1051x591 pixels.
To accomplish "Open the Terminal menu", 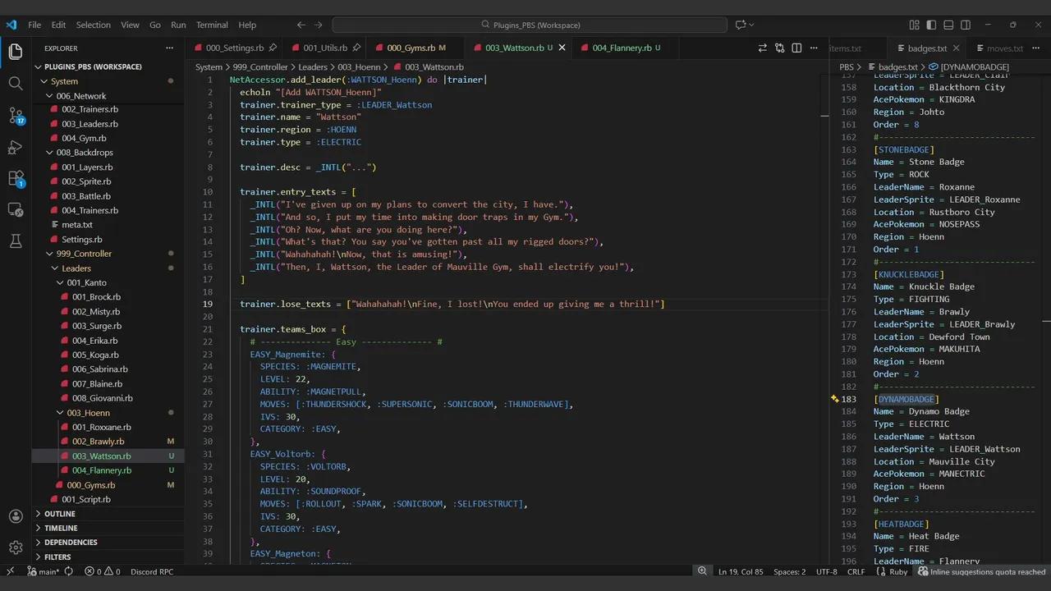I will coord(212,25).
